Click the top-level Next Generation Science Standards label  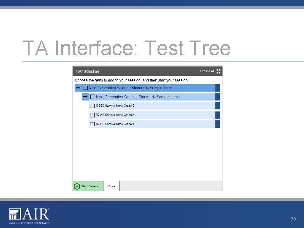point(130,88)
